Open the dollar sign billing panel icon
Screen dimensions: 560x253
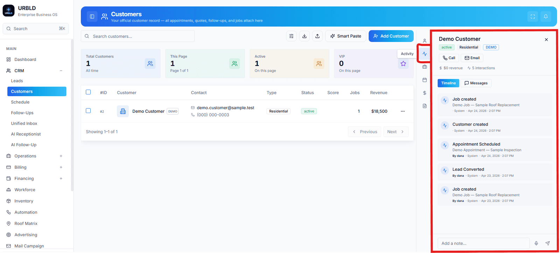point(425,93)
